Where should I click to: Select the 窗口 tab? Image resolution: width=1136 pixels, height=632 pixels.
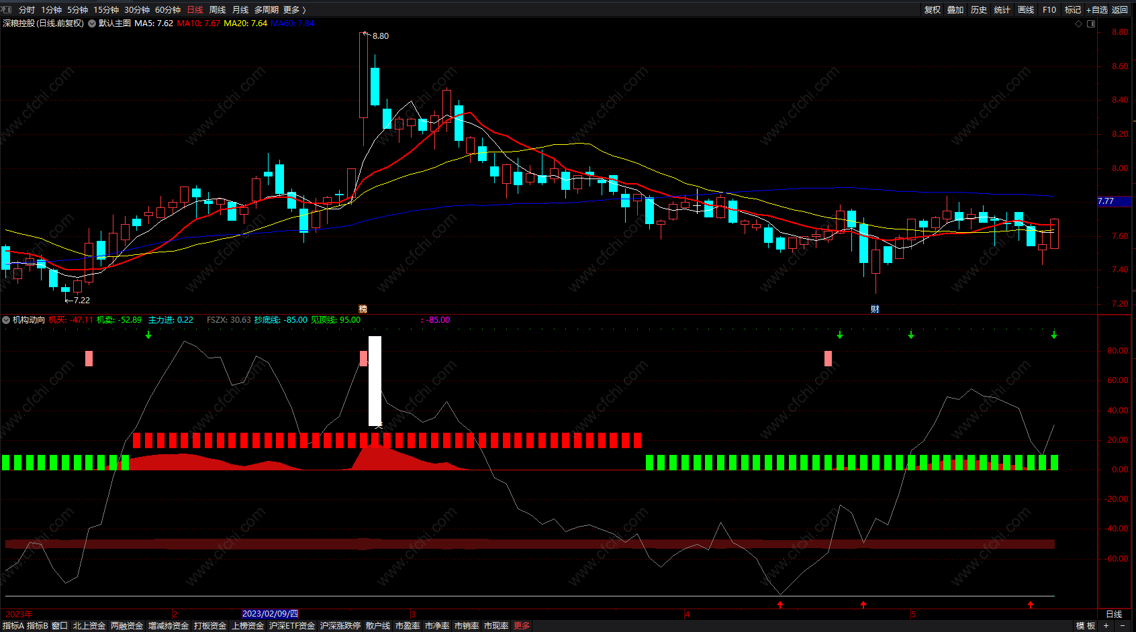tap(60, 626)
